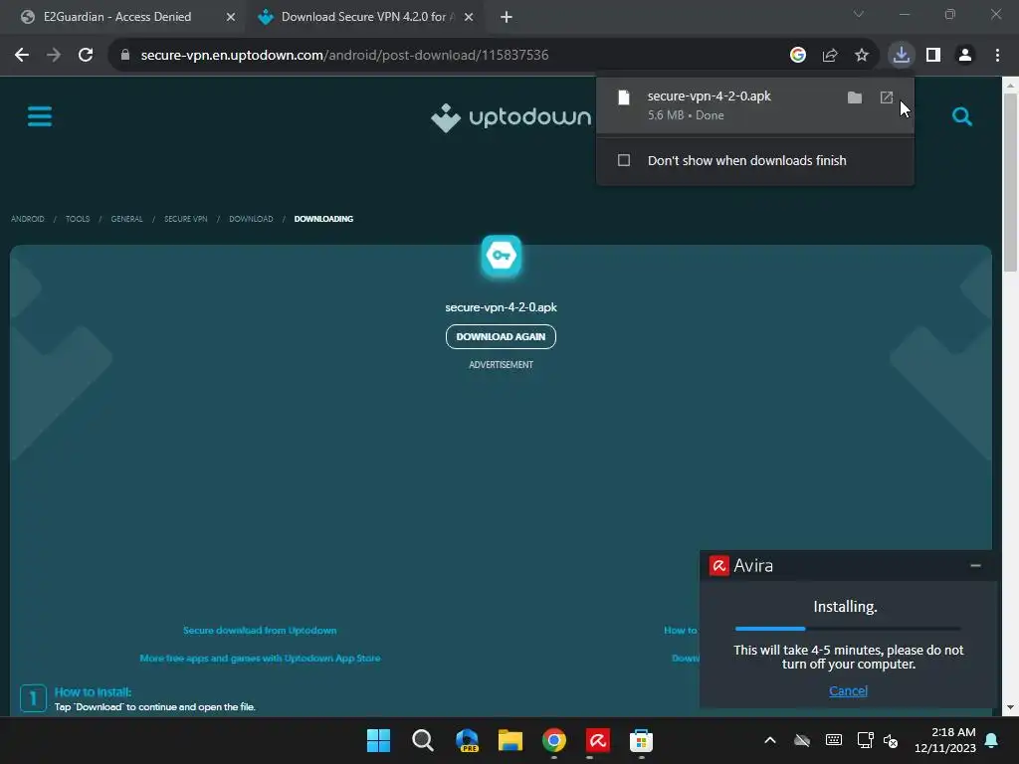Viewport: 1019px width, 764px height.
Task: Open Avira from the taskbar
Action: pos(598,740)
